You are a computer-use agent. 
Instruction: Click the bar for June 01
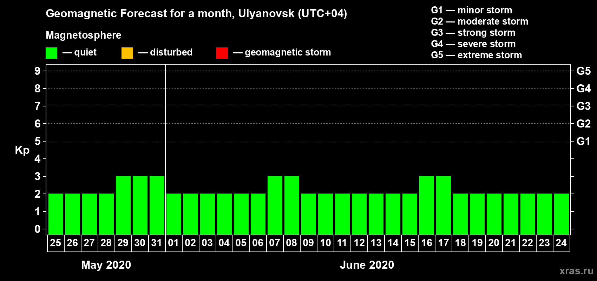(174, 214)
